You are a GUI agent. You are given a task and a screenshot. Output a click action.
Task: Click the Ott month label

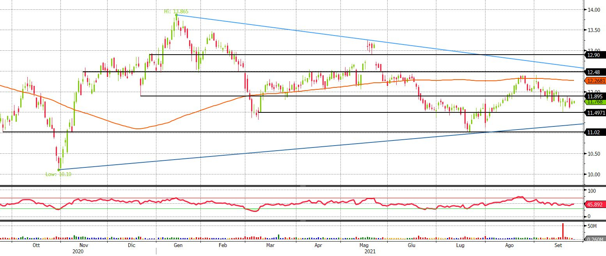[x=36, y=245]
